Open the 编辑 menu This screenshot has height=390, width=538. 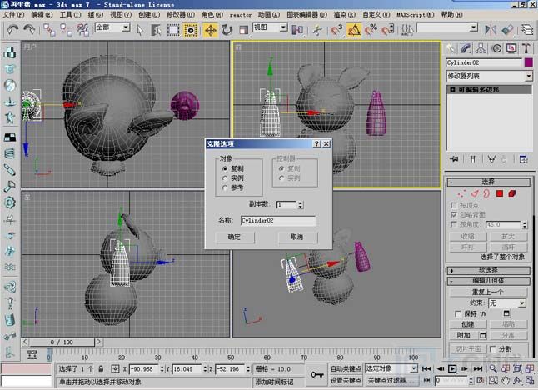(x=42, y=15)
